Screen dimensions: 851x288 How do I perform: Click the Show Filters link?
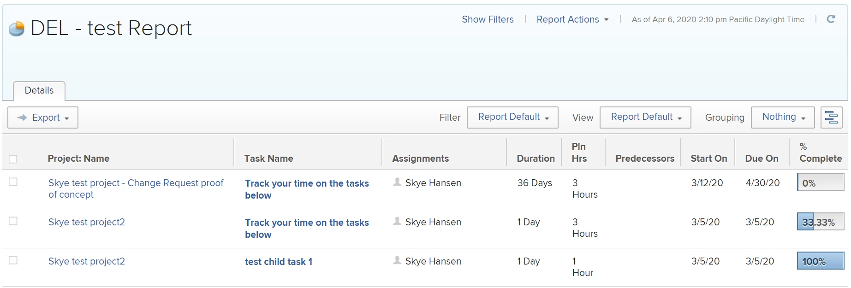click(488, 19)
